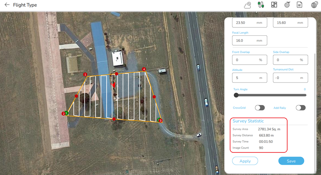Move the Turn Angle slider handle
The image size is (321, 175).
[236, 95]
